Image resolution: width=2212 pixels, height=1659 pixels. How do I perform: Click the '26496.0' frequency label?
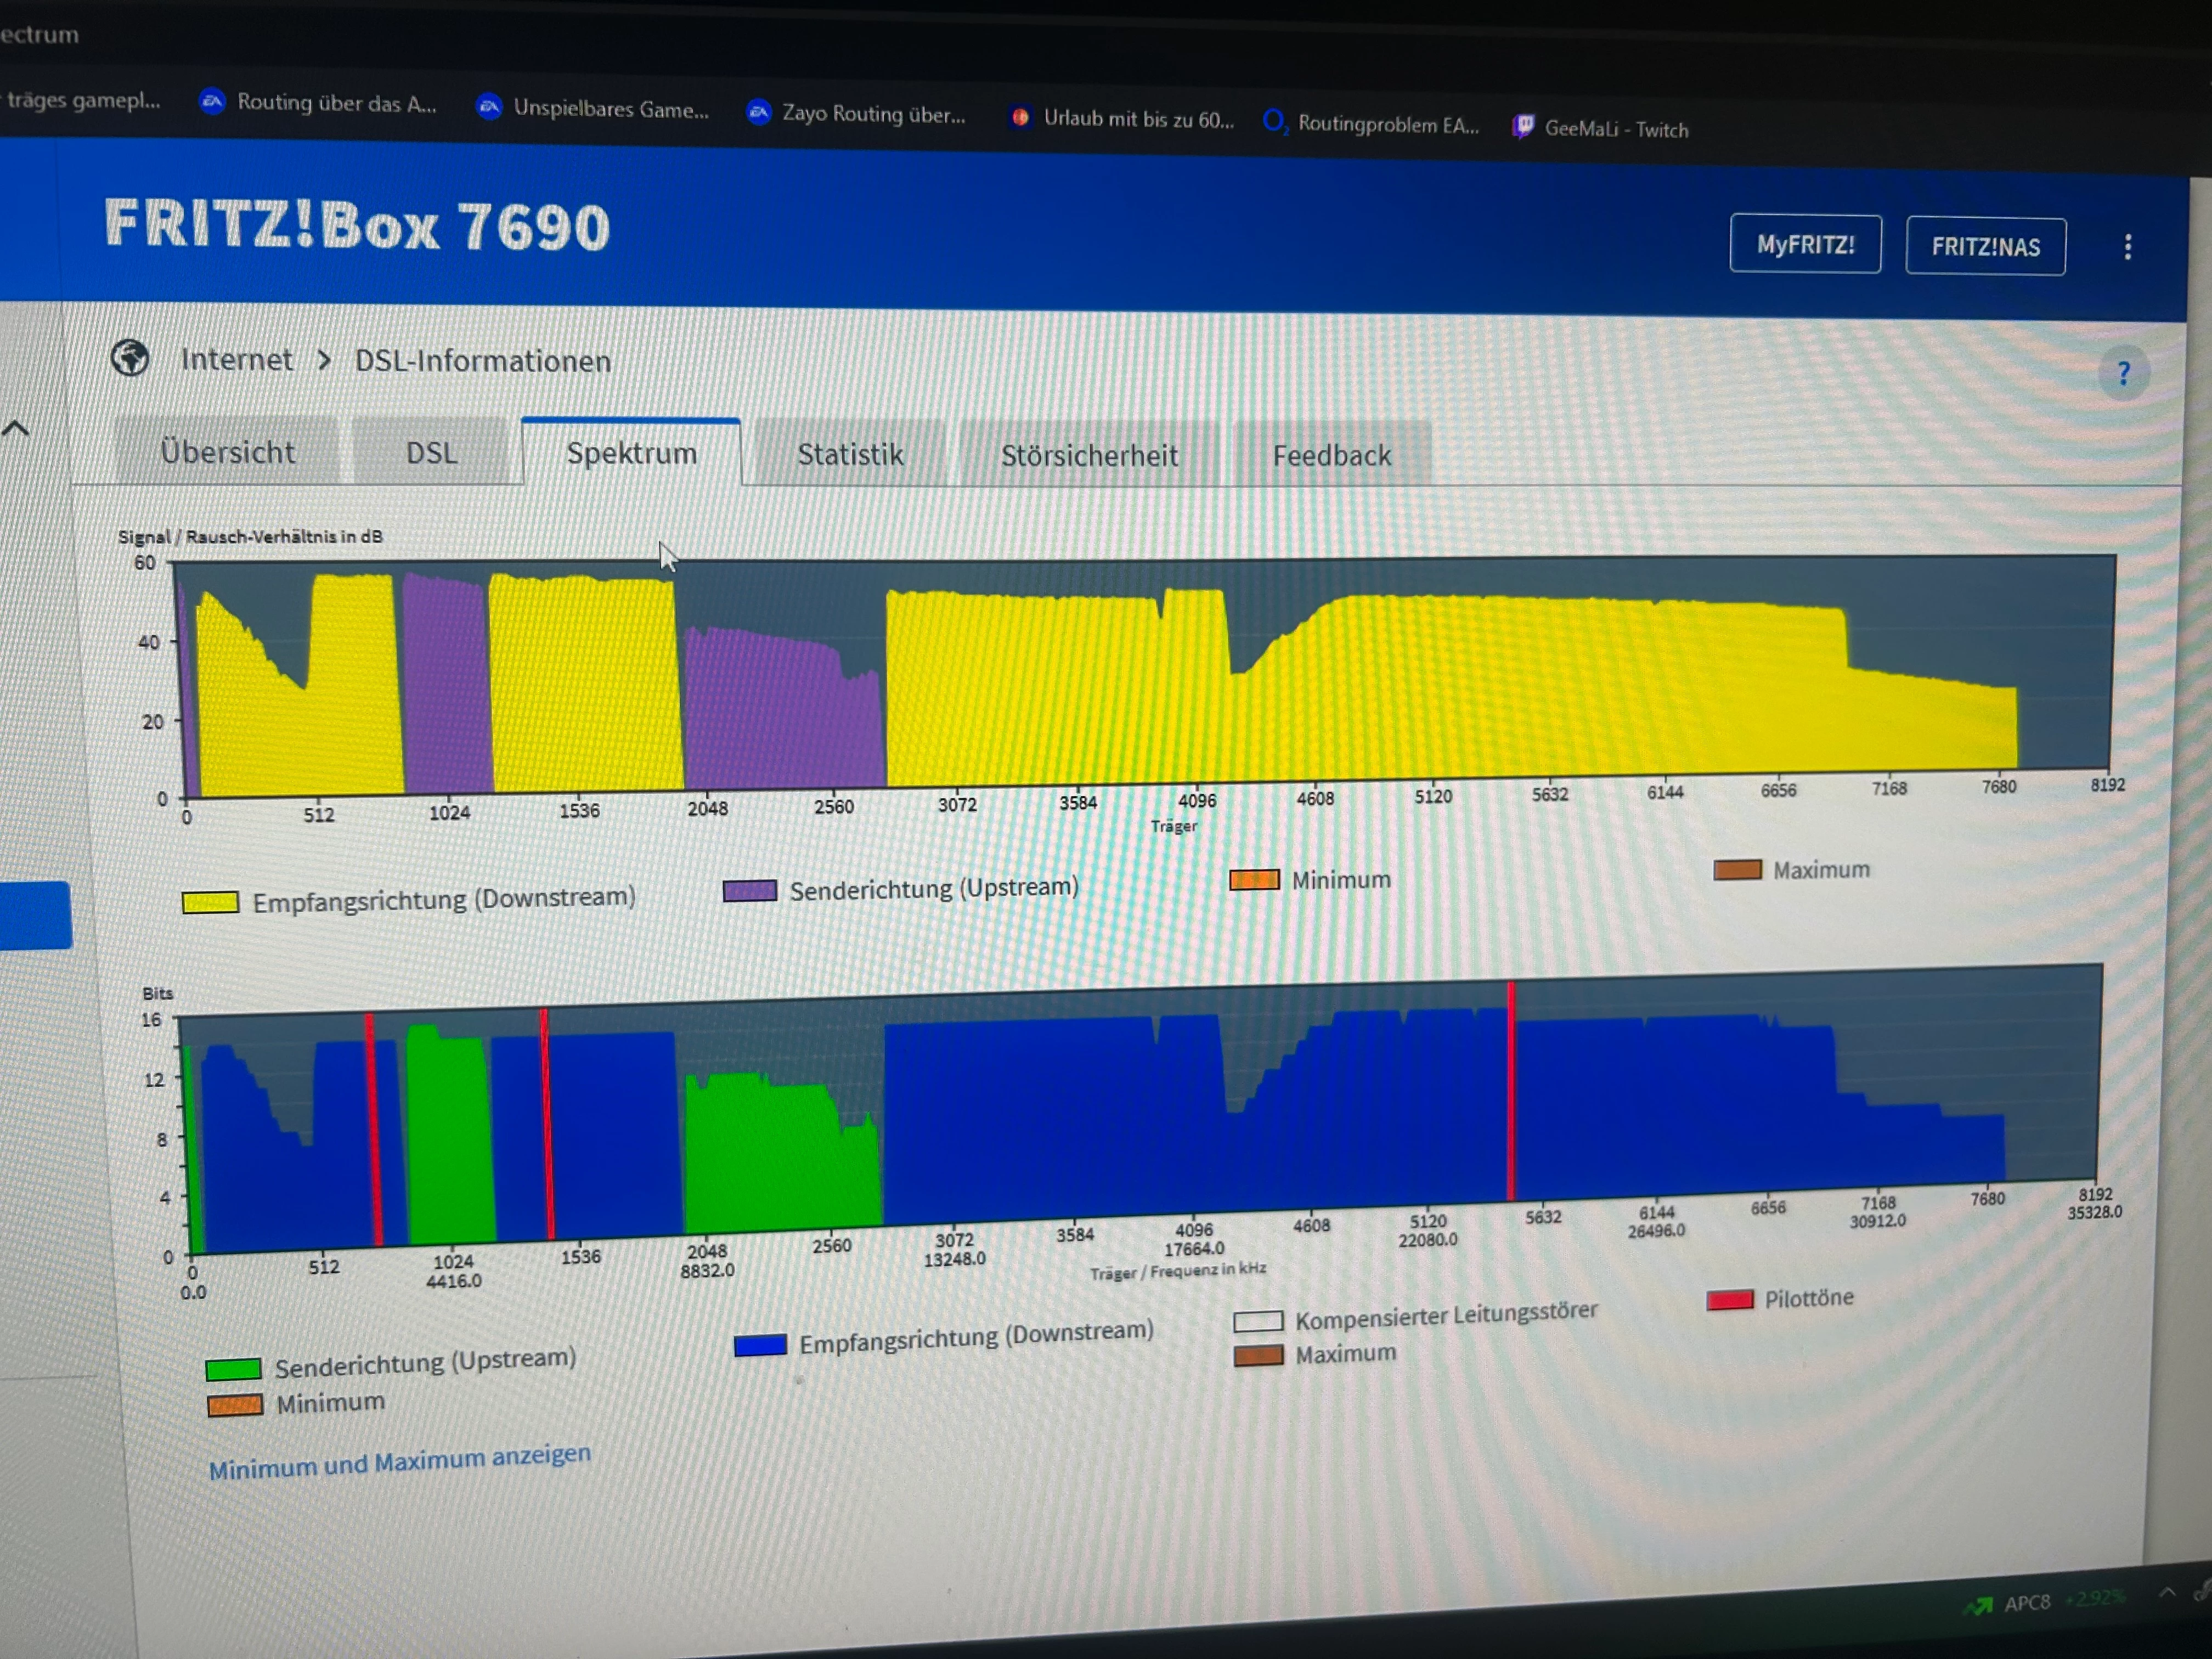click(x=1656, y=1230)
